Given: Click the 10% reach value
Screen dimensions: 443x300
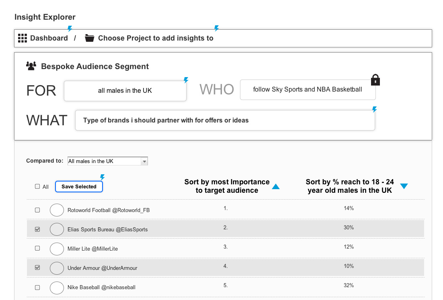Looking at the screenshot, I should (349, 266).
